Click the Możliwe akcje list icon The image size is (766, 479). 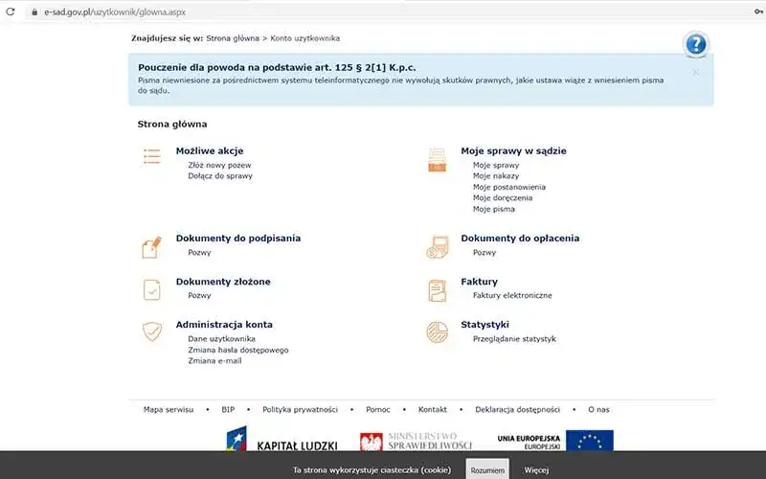[x=152, y=156]
